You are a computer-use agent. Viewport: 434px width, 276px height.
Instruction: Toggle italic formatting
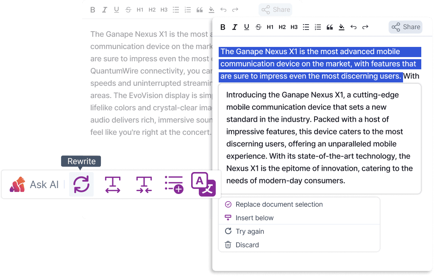point(235,27)
